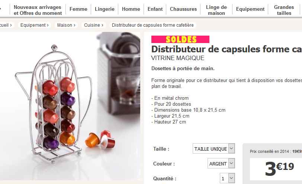This screenshot has height=184, width=302.
Task: Click the Distributeur de capsules breadcrumb
Action: [153, 25]
